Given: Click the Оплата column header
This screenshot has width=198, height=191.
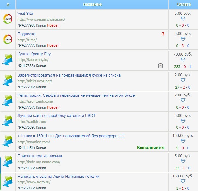Looking at the screenshot, I should (183, 4).
